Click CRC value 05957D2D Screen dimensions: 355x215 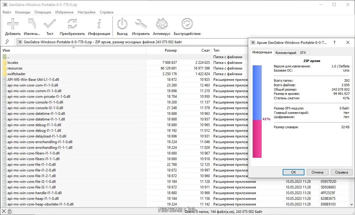(328, 181)
